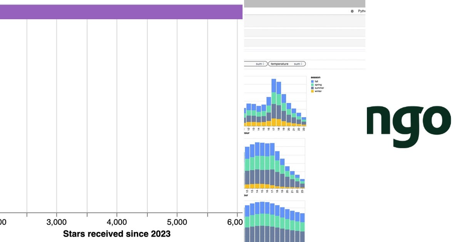The width and height of the screenshot is (462, 242).
Task: Click the winter legend color swatch
Action: [312, 91]
